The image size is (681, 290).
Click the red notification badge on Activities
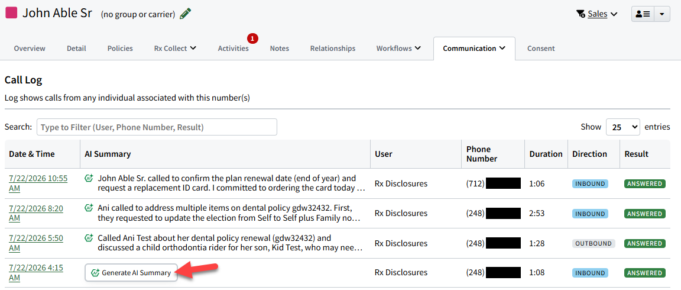click(253, 38)
